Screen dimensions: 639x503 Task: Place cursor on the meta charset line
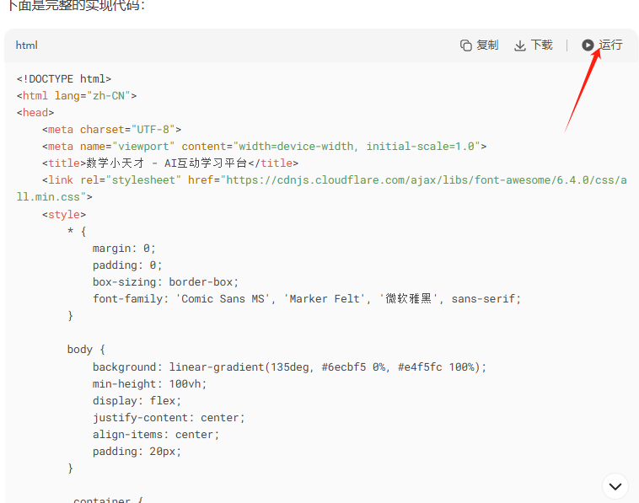coord(112,130)
